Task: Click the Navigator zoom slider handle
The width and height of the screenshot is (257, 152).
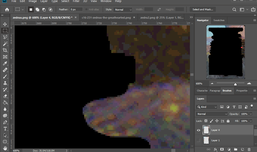Action: click(x=235, y=84)
